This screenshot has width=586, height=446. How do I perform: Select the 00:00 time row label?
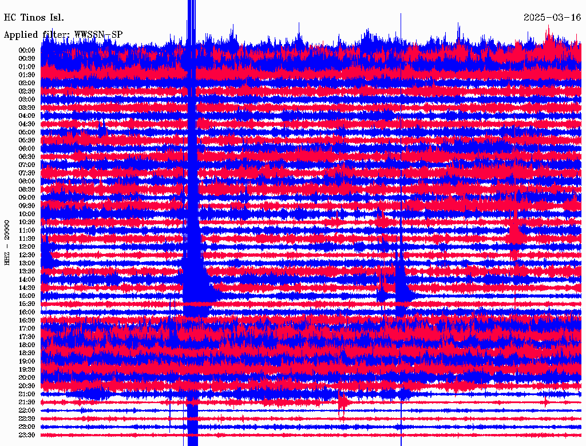(27, 50)
